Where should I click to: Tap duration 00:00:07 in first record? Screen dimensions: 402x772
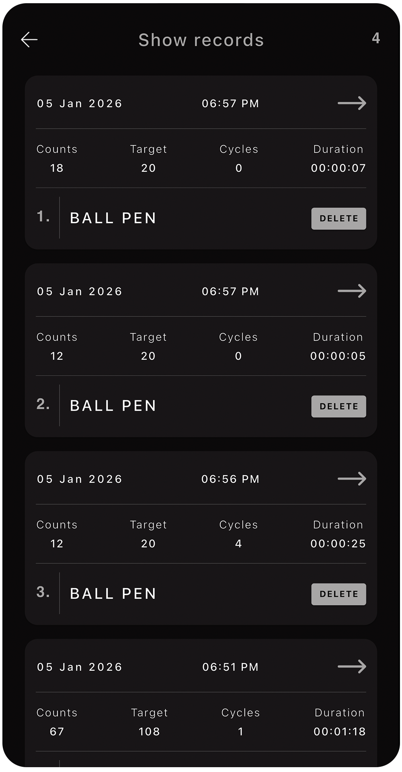coord(338,168)
